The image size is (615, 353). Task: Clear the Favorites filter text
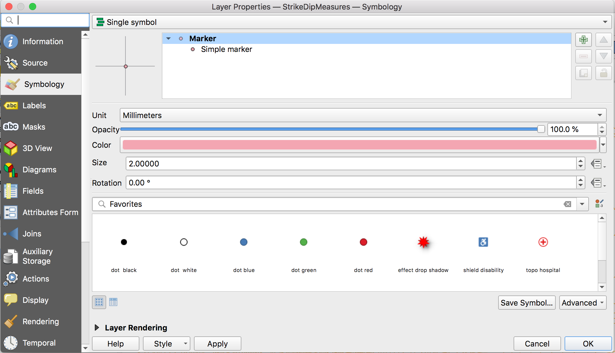pyautogui.click(x=567, y=204)
